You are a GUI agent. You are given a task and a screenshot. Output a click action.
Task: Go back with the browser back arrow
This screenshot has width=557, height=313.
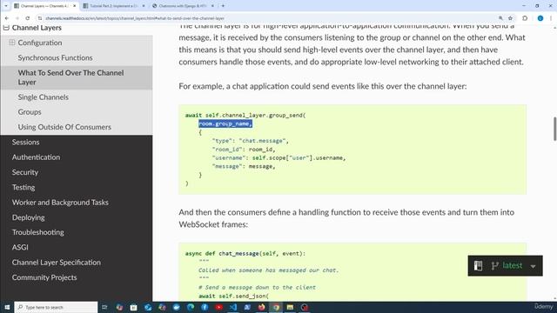(x=7, y=18)
